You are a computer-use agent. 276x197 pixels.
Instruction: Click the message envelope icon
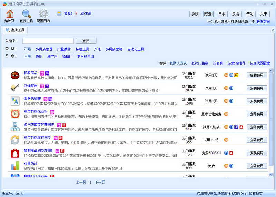coord(59,13)
